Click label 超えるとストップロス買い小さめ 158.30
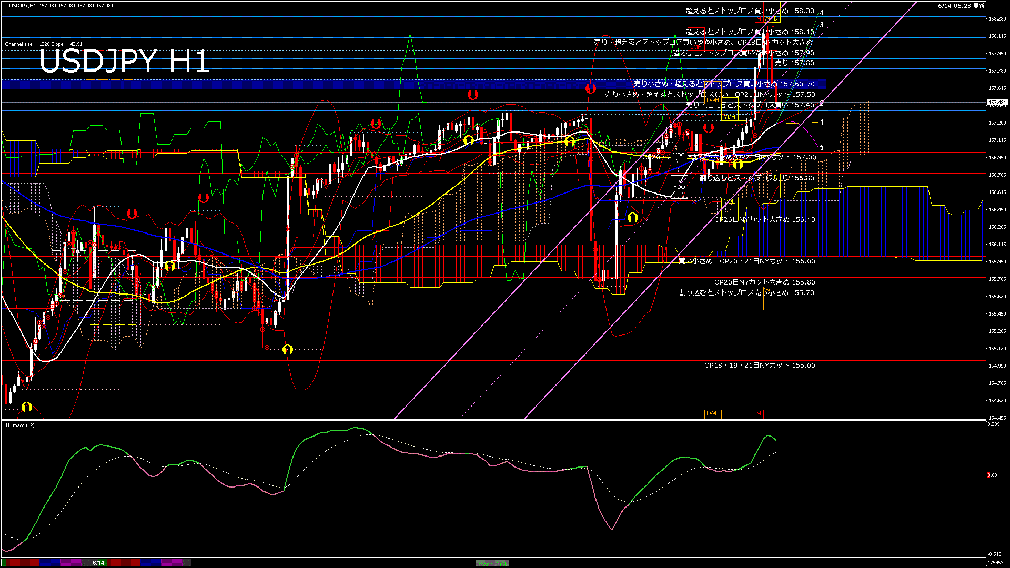Viewport: 1010px width, 568px height. [x=750, y=11]
